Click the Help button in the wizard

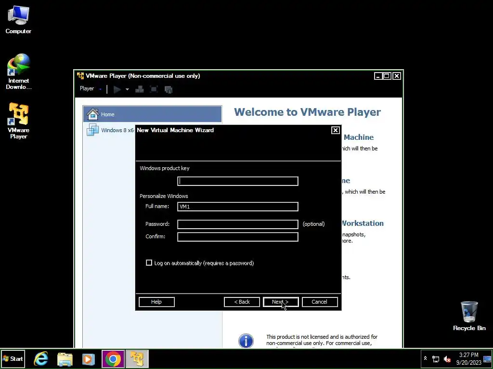156,302
